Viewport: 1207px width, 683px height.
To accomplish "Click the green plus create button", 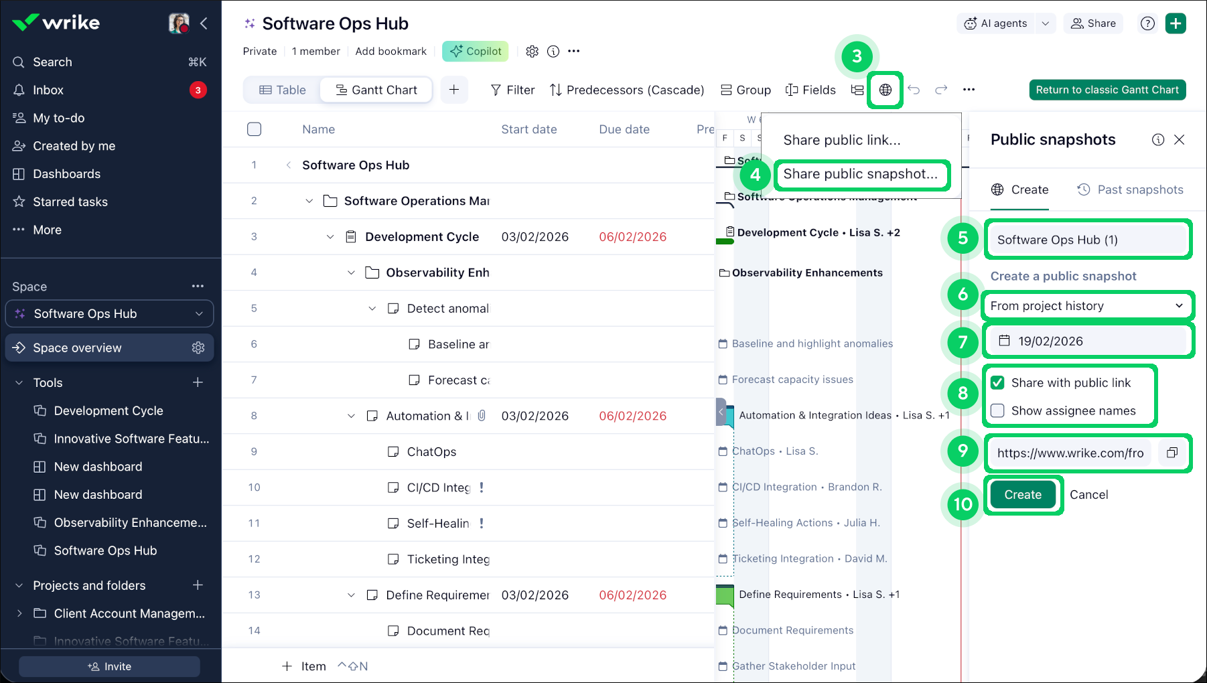I will tap(1176, 23).
